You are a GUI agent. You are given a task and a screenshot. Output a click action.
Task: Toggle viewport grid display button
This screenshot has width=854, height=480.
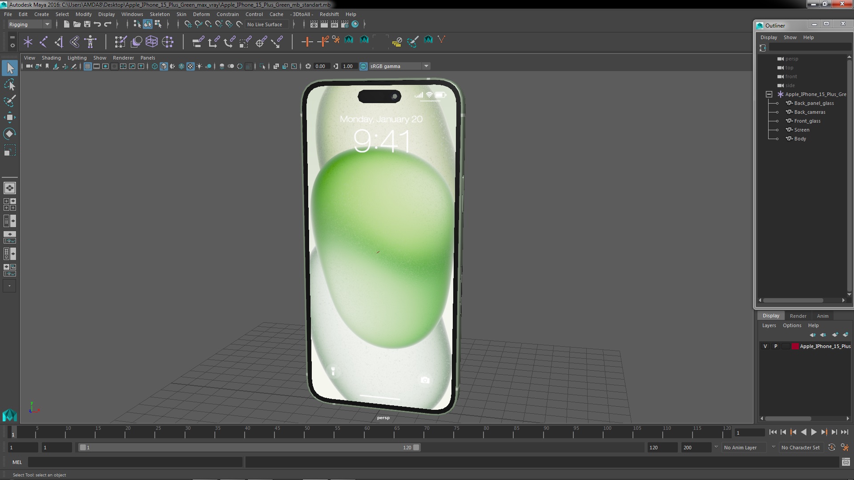[88, 66]
